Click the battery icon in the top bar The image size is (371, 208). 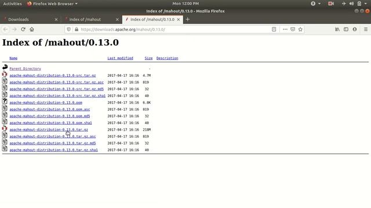[359, 3]
